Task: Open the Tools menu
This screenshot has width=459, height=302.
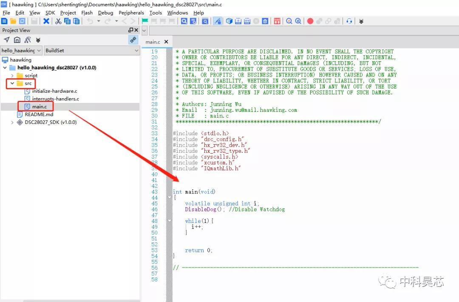Action: pyautogui.click(x=156, y=13)
